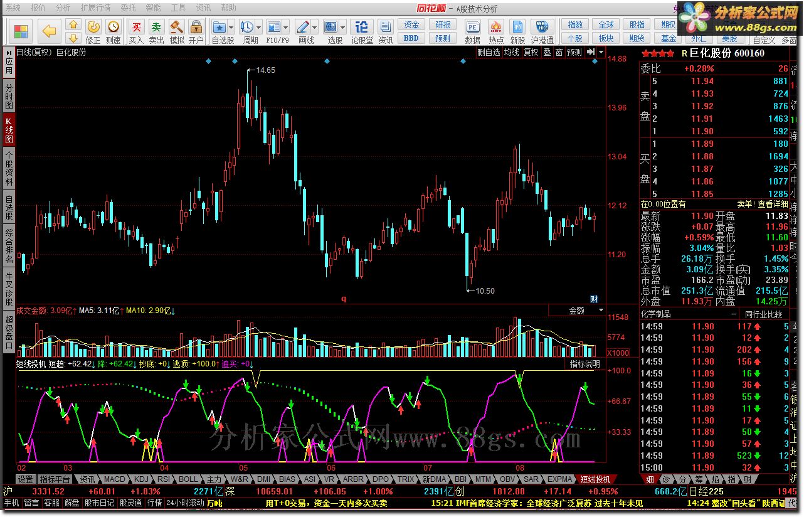Screen dimensions: 804x517
Task: Open the 工具 menu
Action: 178,8
